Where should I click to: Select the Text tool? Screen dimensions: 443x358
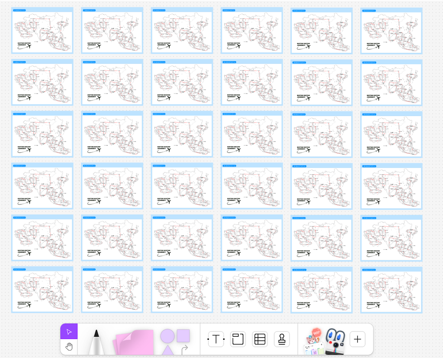pyautogui.click(x=216, y=339)
